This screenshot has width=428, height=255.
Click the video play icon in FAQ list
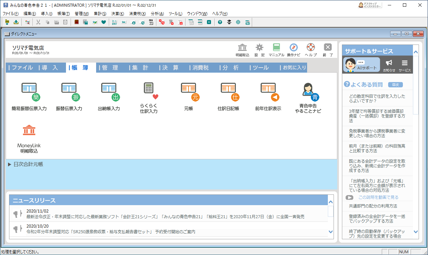tap(349, 197)
